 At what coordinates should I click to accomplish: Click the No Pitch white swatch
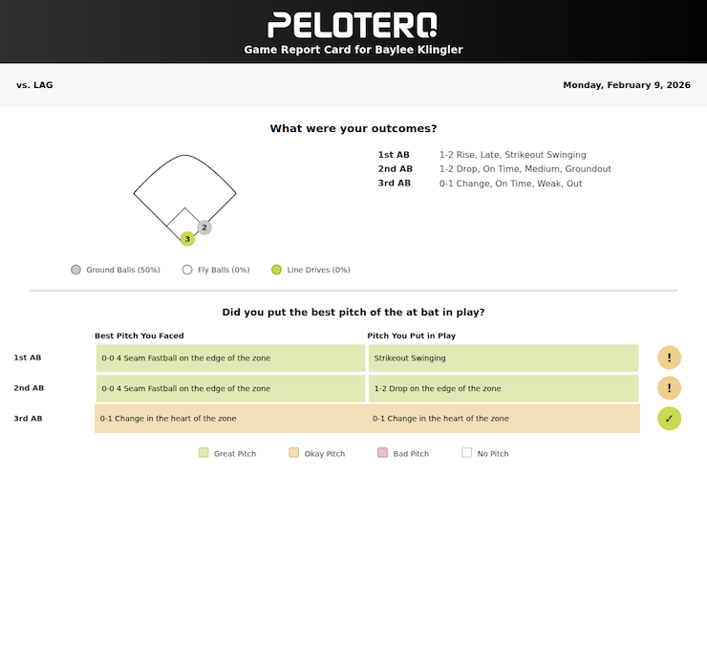tap(466, 452)
